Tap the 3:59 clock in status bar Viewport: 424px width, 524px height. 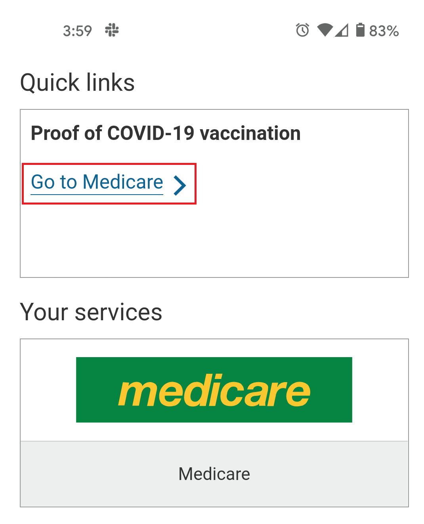coord(77,31)
